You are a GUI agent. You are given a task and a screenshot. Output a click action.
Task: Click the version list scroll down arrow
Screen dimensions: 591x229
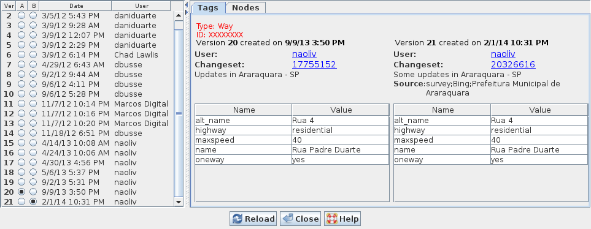(x=179, y=202)
